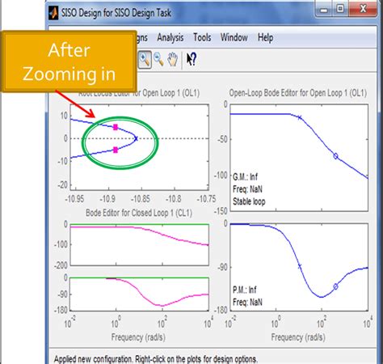This screenshot has height=364, width=383.
Task: Open the Help menu
Action: point(265,37)
